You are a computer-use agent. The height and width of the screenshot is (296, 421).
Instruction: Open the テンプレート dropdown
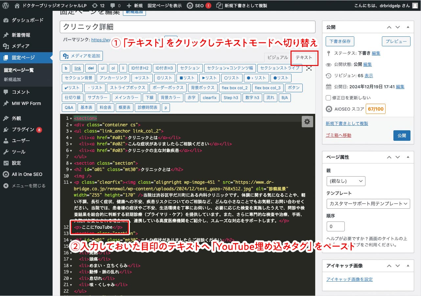point(368,203)
